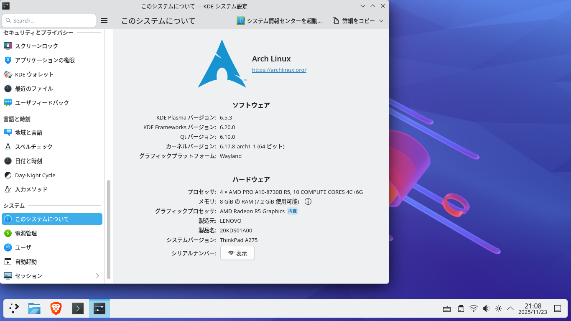Open スクリーンロック settings page

(36, 46)
